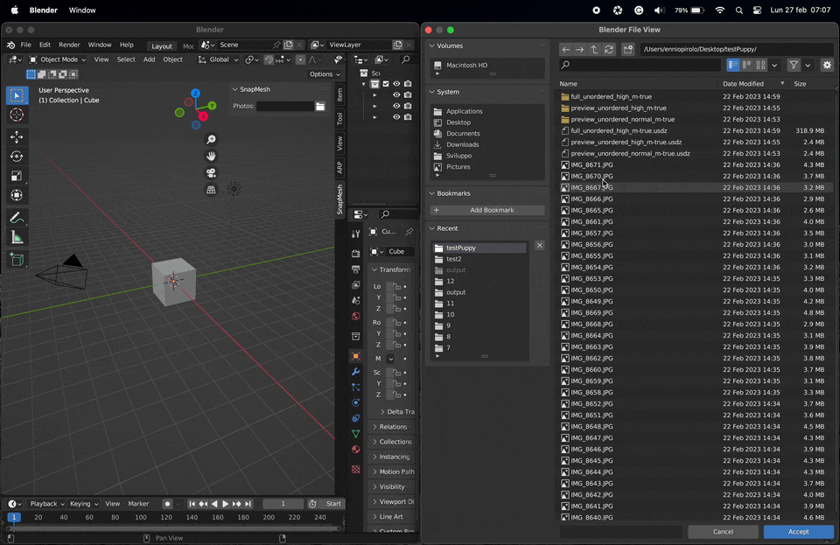
Task: Select the Annotate pencil tool
Action: pos(17,218)
